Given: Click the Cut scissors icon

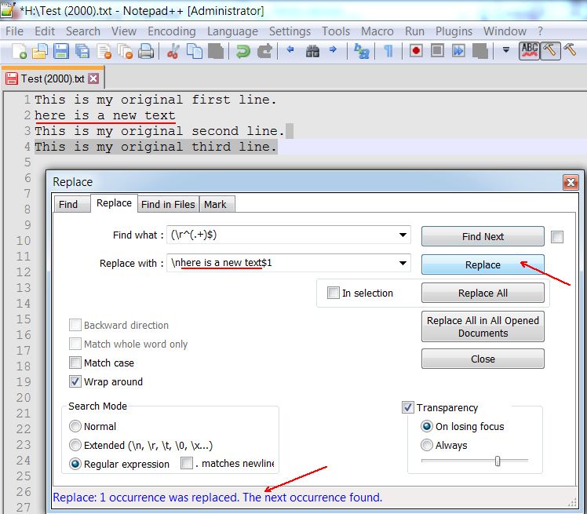Looking at the screenshot, I should tap(173, 51).
